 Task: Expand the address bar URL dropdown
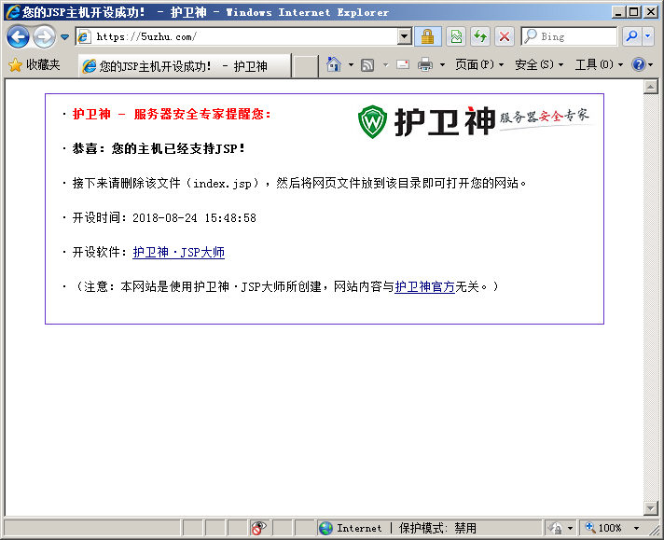pyautogui.click(x=404, y=36)
